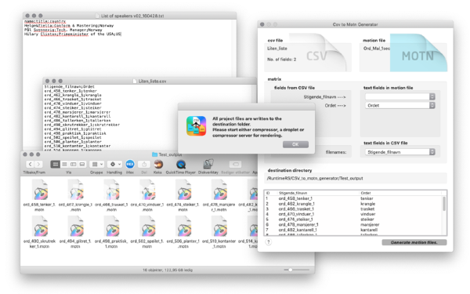This screenshot has width=470, height=294.
Task: Click the Rediger etiketter tag button
Action: click(235, 164)
